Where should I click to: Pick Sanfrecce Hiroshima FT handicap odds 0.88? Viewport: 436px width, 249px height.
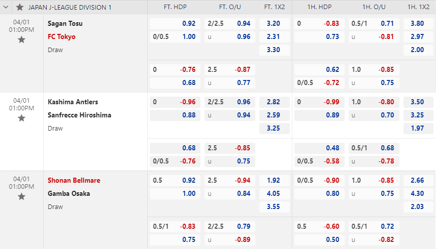pyautogui.click(x=175, y=115)
